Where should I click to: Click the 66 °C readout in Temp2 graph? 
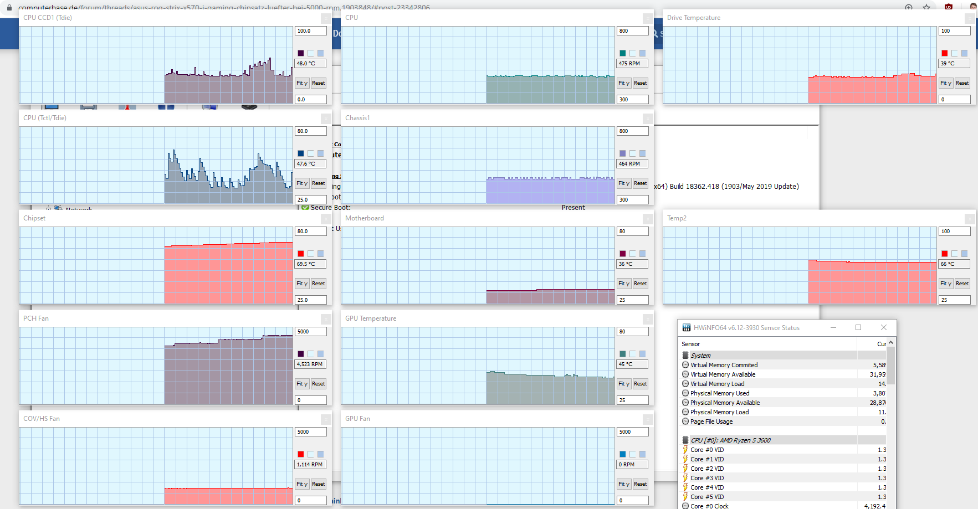pyautogui.click(x=954, y=264)
